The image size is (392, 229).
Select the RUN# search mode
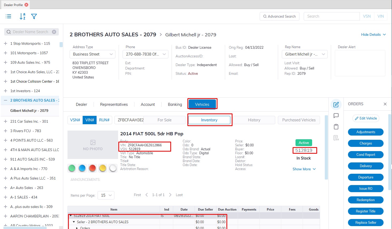pyautogui.click(x=104, y=120)
